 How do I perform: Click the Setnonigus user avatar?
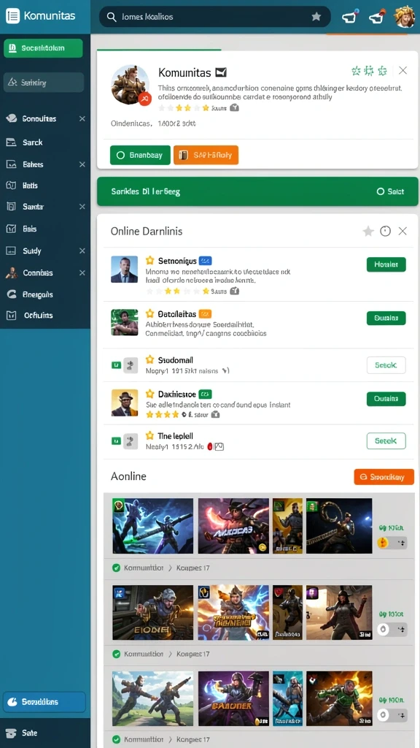tap(124, 269)
